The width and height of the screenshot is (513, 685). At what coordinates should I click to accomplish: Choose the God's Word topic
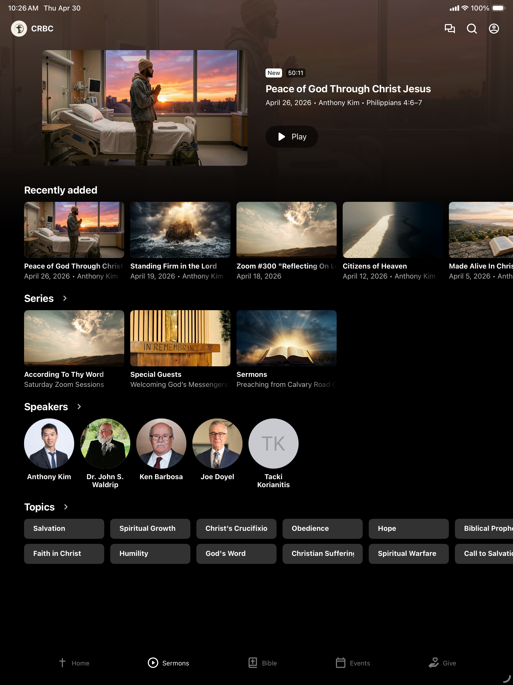[236, 554]
